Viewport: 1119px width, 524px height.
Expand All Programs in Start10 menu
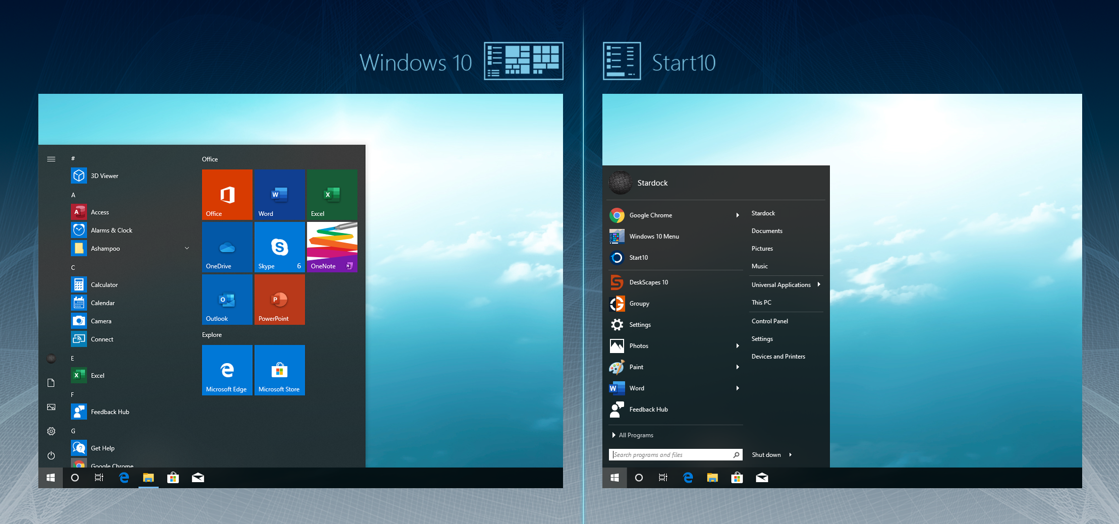pyautogui.click(x=633, y=435)
